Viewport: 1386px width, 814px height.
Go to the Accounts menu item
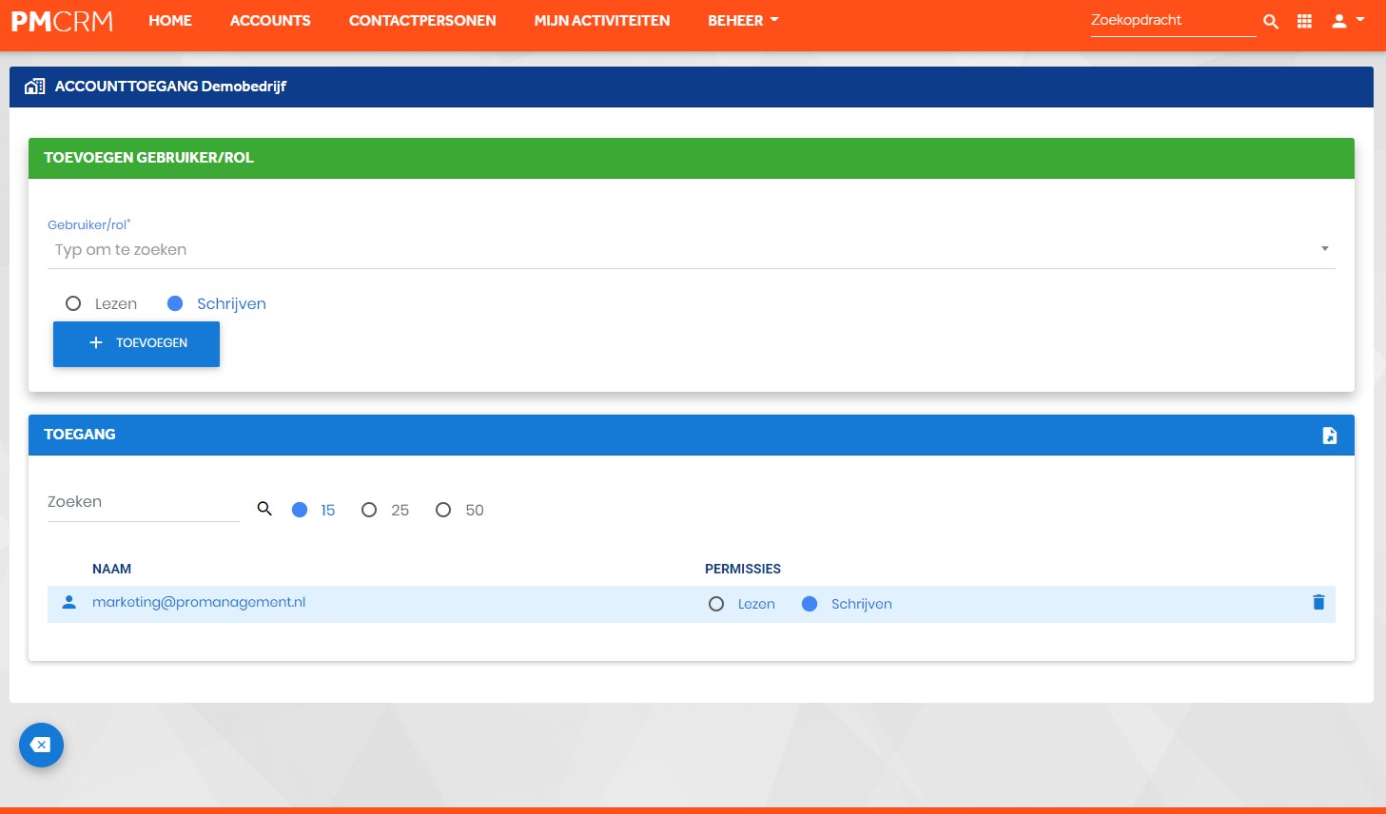pyautogui.click(x=270, y=20)
